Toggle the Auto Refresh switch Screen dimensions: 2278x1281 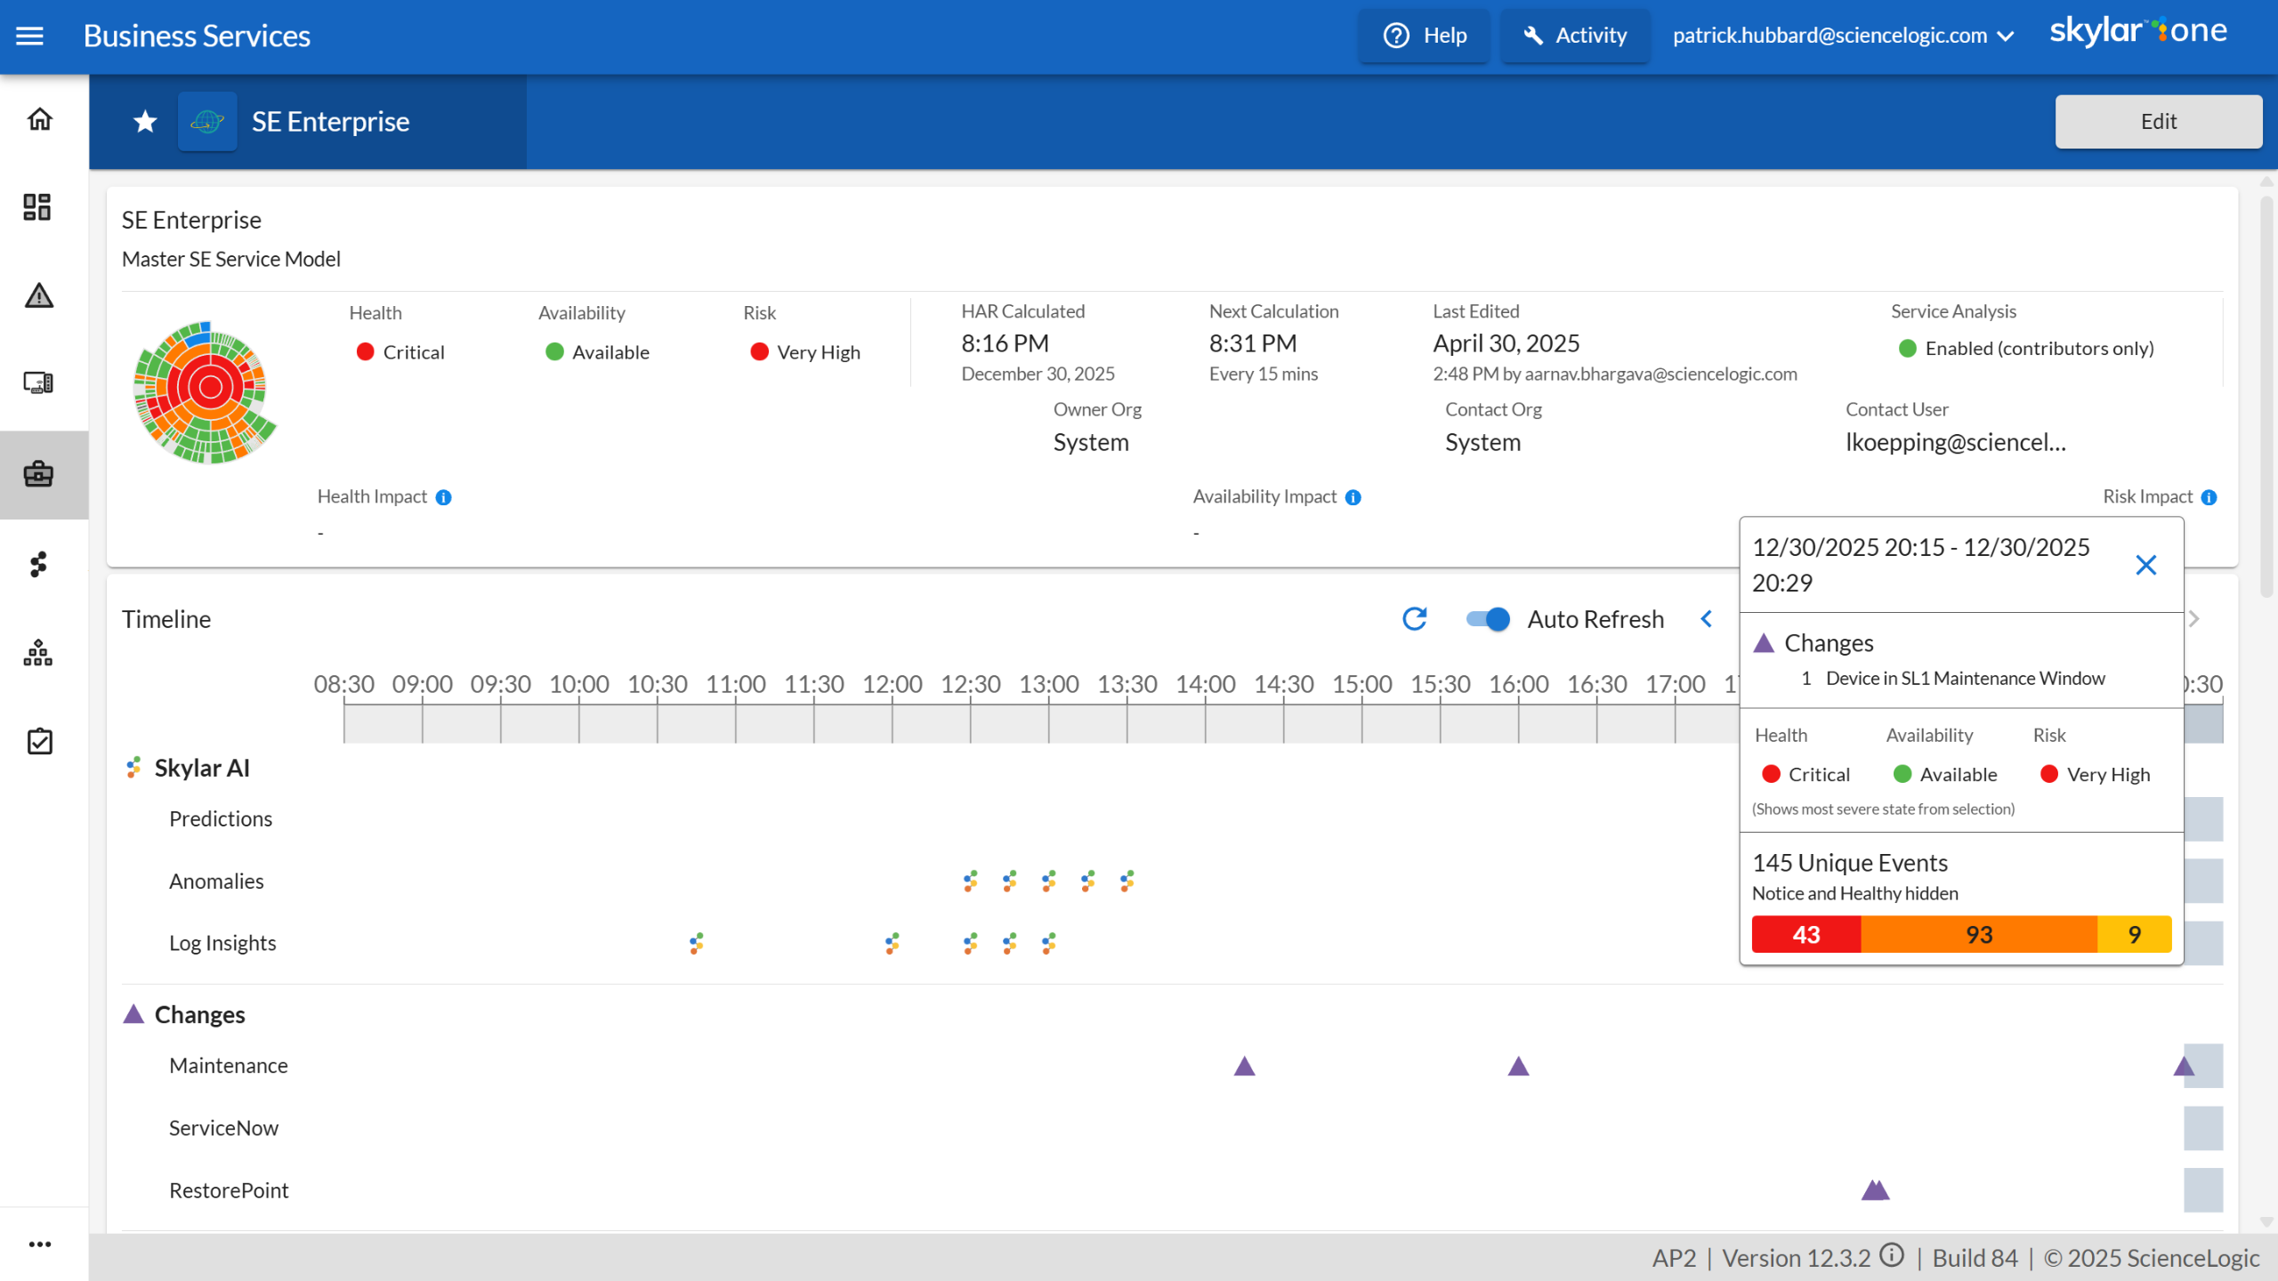click(x=1488, y=619)
